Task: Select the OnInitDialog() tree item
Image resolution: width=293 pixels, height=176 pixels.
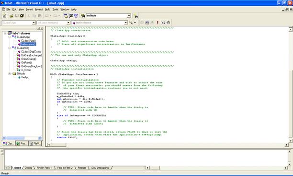Action: [29, 59]
